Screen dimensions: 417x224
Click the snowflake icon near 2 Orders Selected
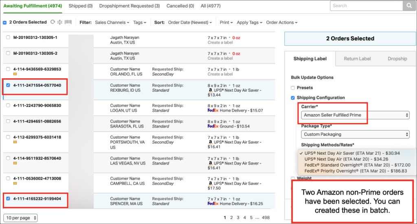[x=60, y=22]
